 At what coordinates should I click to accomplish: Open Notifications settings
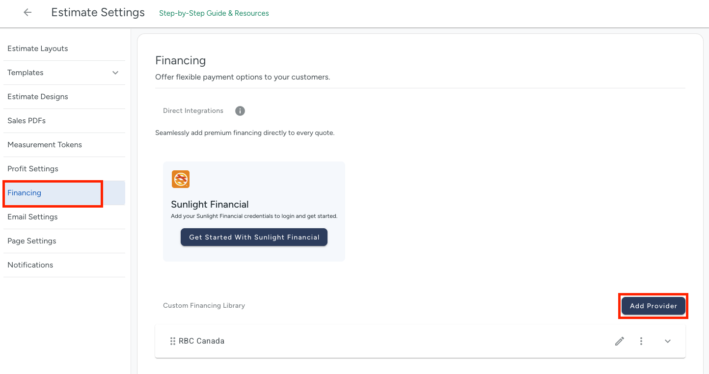tap(30, 265)
